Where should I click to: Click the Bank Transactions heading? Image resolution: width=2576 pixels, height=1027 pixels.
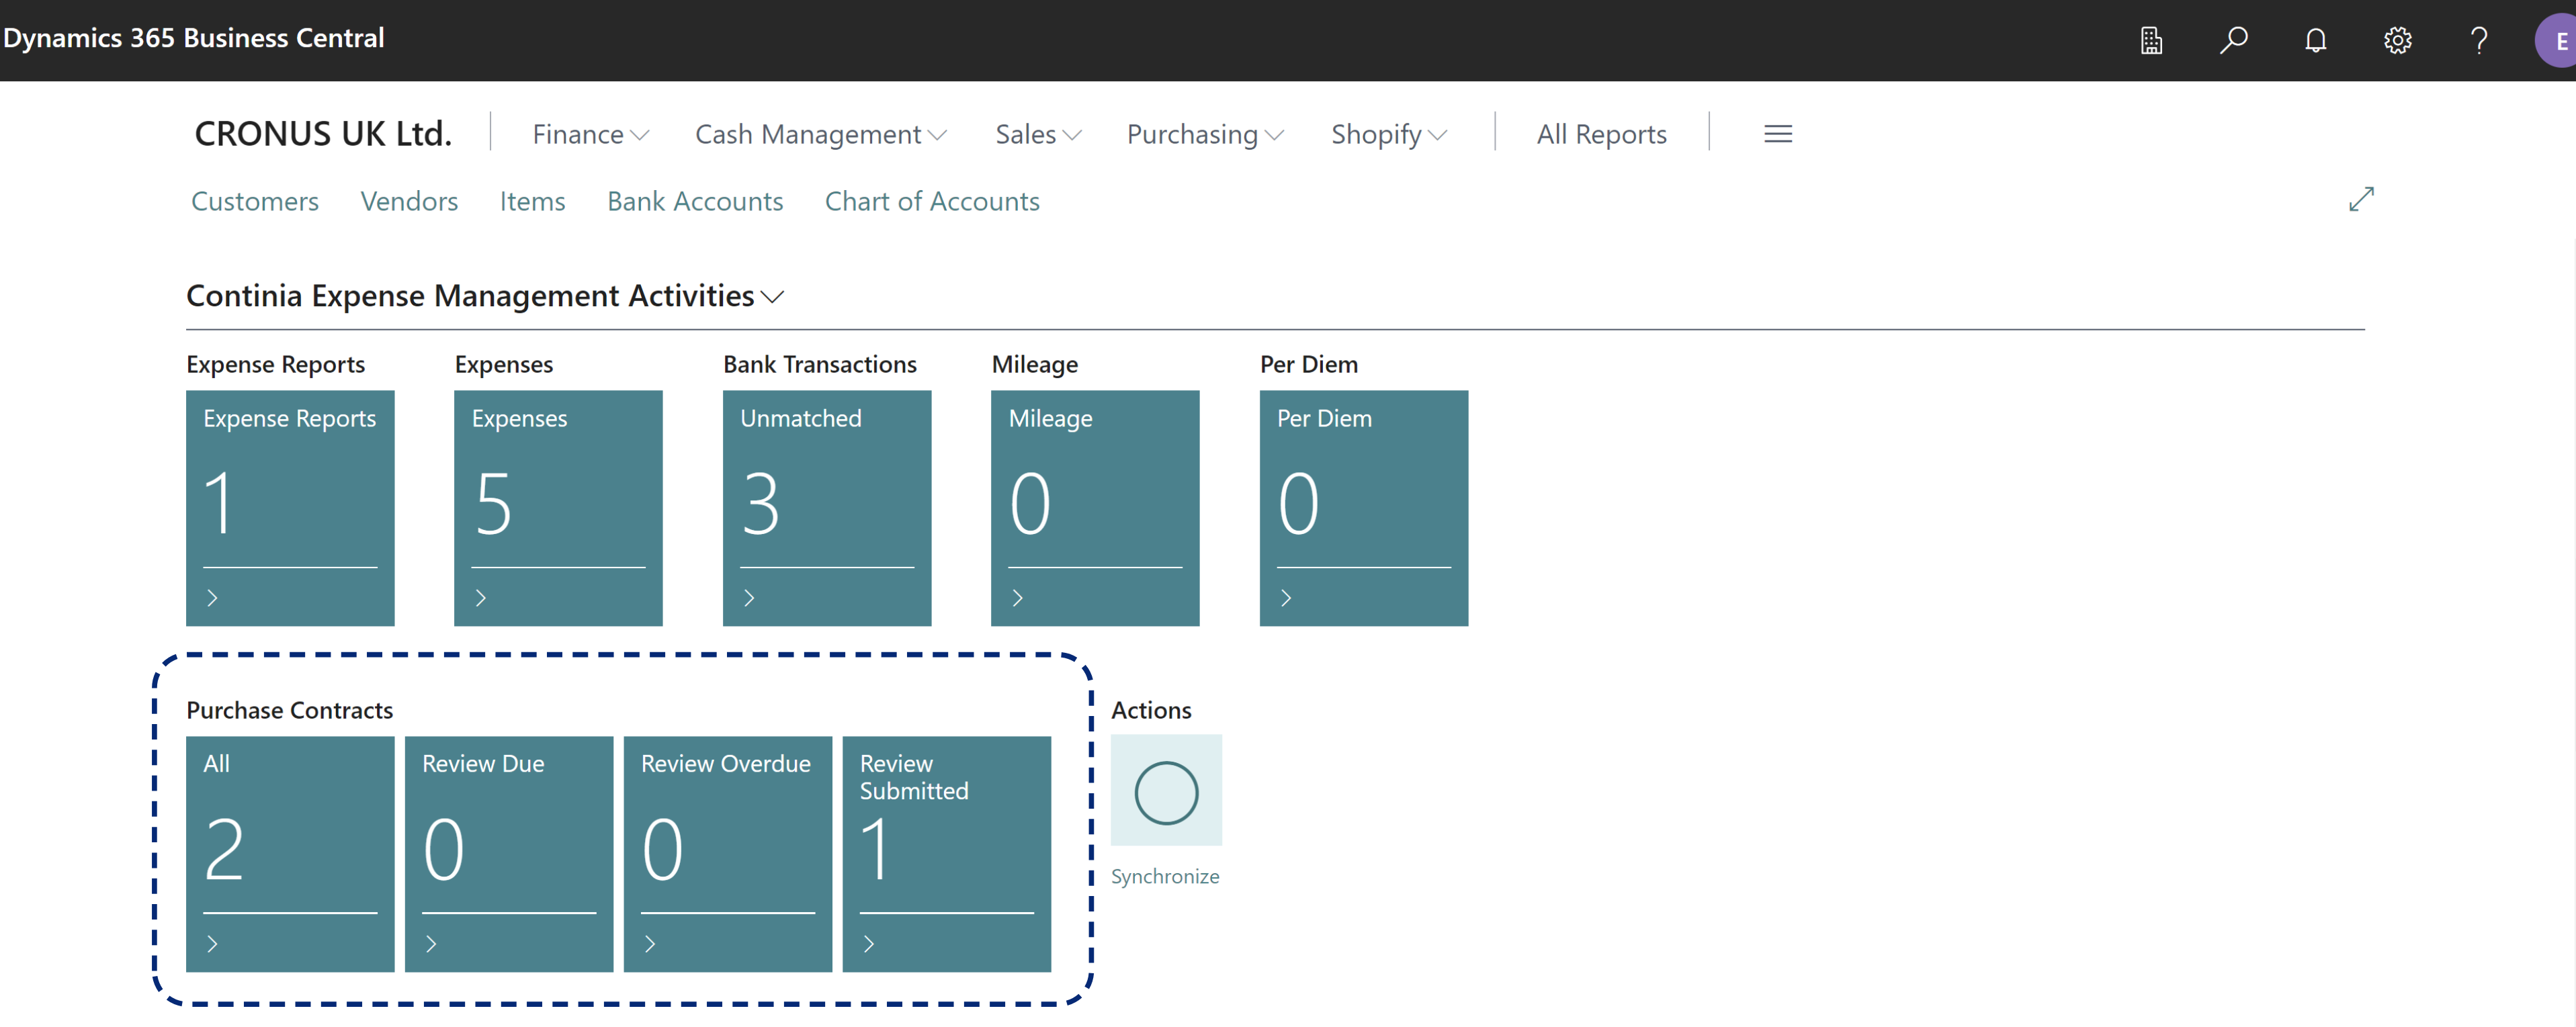820,364
